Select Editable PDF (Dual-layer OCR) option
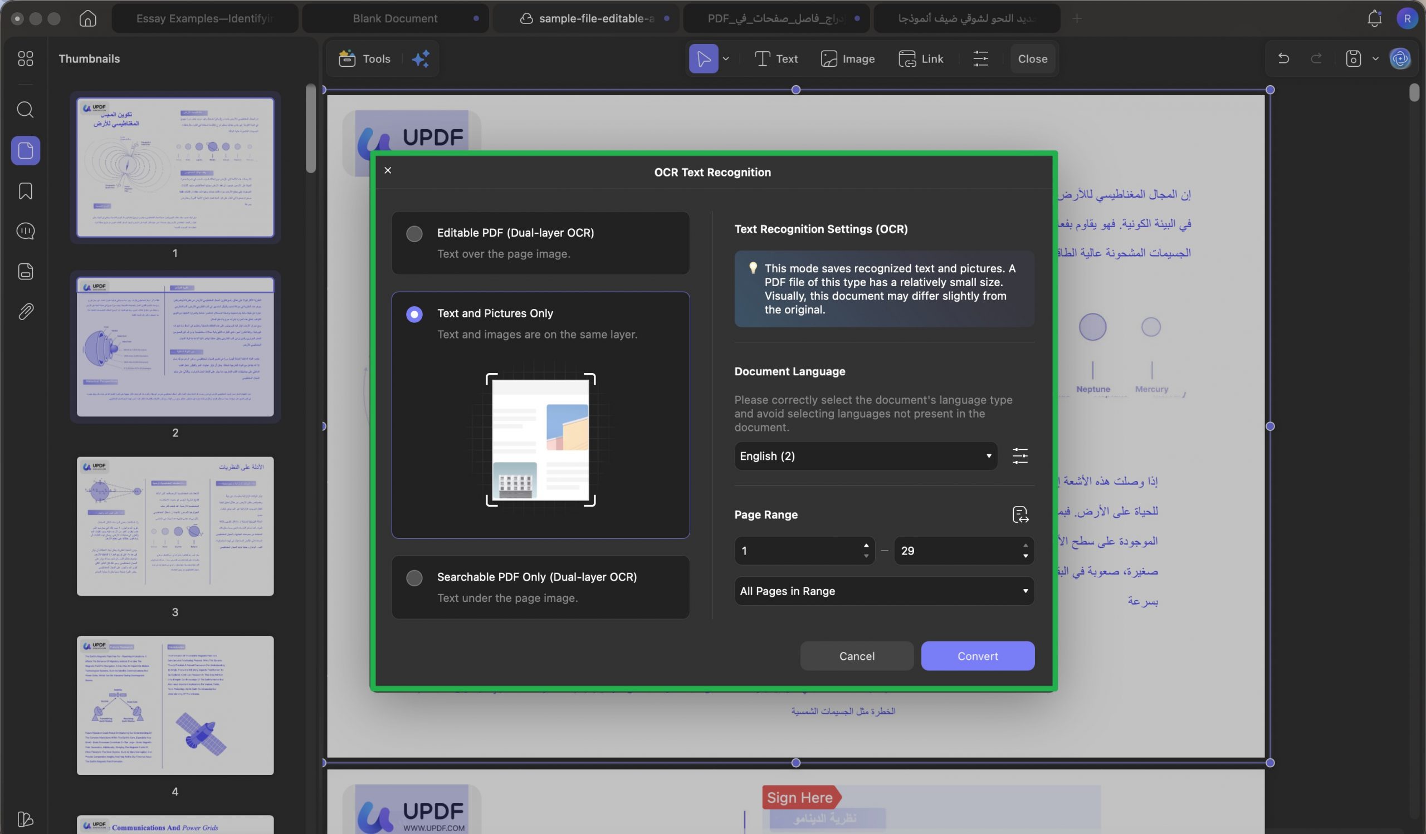 (x=540, y=243)
